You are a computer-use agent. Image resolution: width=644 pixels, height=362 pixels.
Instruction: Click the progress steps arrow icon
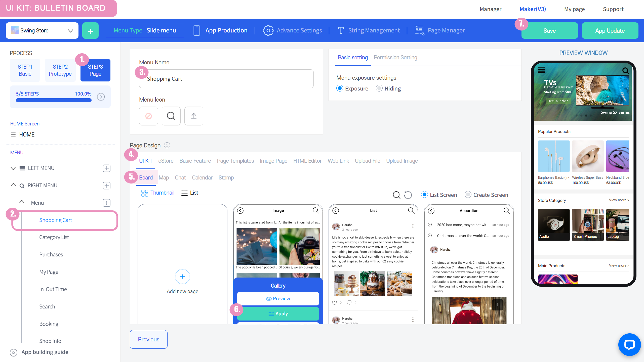tap(101, 97)
